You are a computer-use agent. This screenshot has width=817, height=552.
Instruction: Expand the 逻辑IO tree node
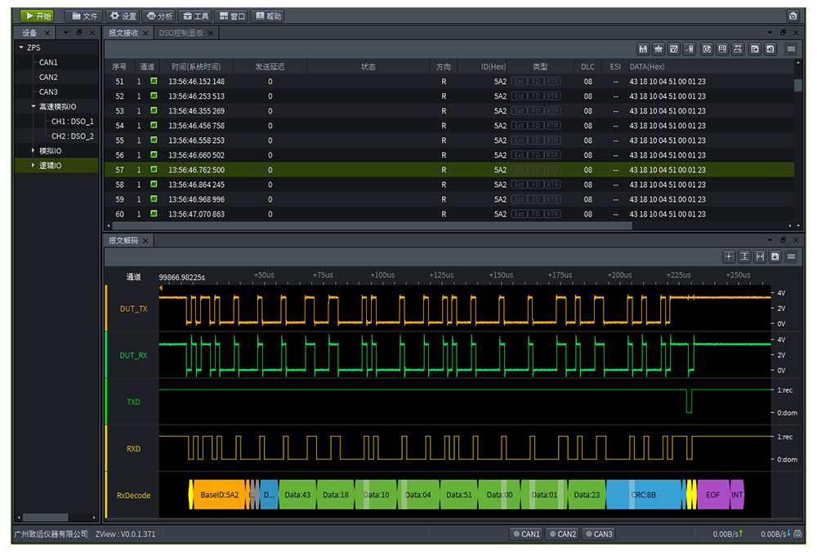(x=33, y=165)
